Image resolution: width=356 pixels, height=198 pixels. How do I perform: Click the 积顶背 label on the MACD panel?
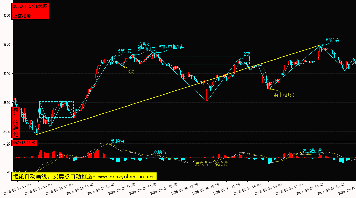click(118, 141)
